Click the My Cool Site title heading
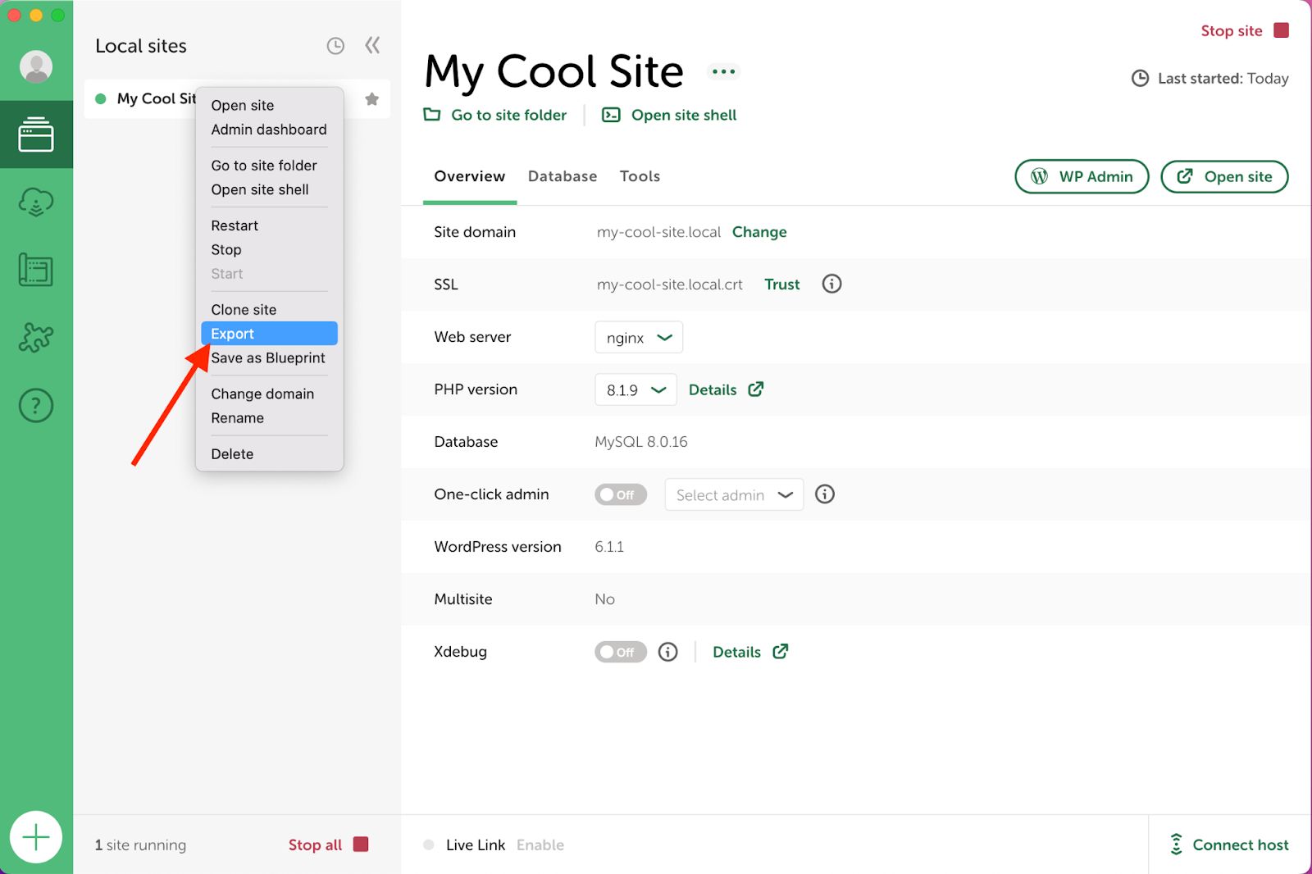 tap(554, 71)
